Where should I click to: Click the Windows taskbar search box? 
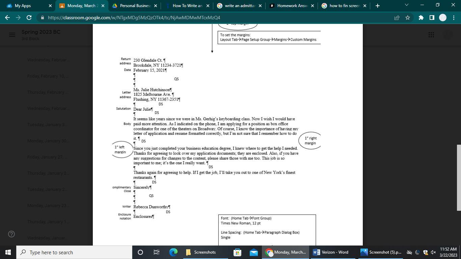[x=74, y=252]
